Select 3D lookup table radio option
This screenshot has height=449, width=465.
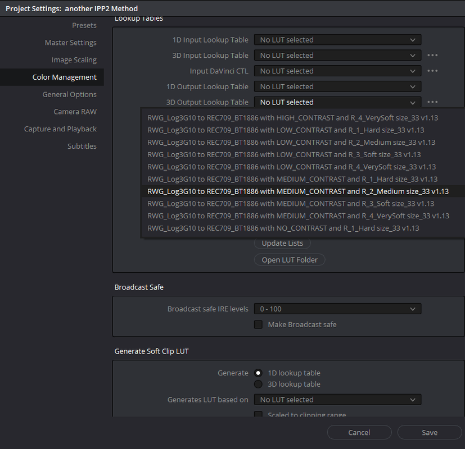pyautogui.click(x=258, y=384)
